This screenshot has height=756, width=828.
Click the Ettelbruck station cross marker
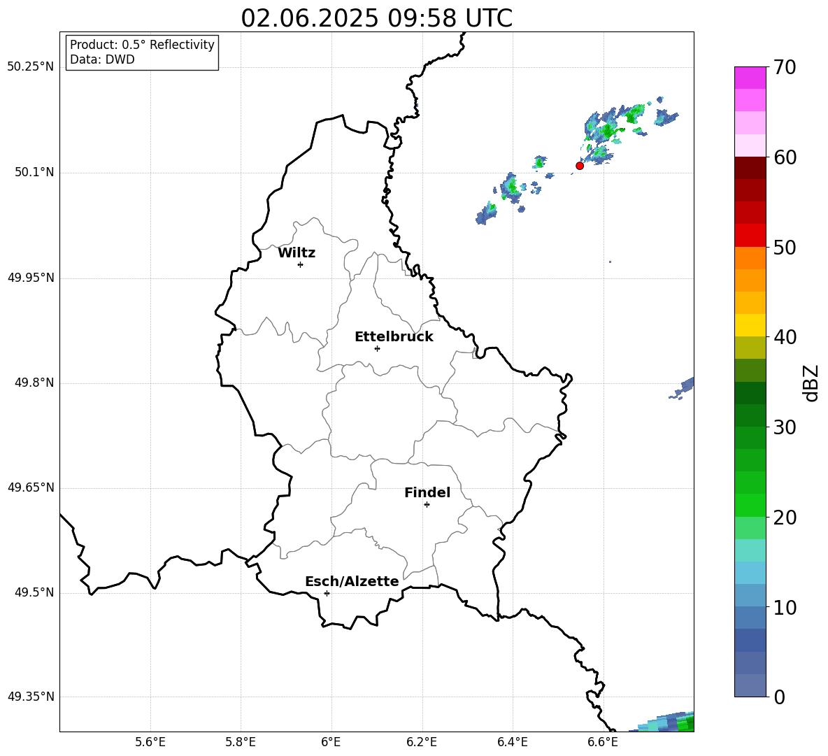[x=377, y=348]
